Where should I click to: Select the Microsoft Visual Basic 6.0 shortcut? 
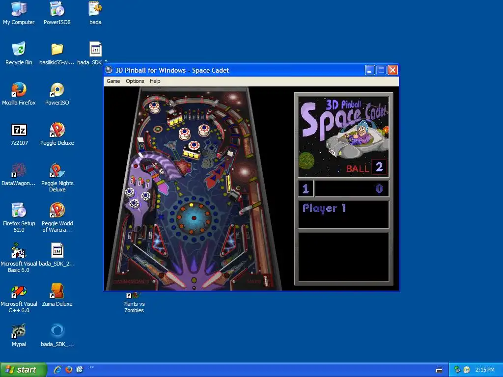[19, 258]
